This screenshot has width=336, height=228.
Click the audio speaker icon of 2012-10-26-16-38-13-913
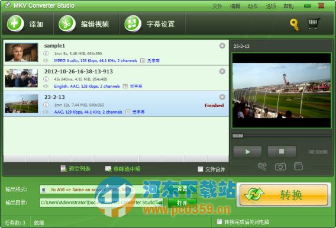[x=46, y=86]
